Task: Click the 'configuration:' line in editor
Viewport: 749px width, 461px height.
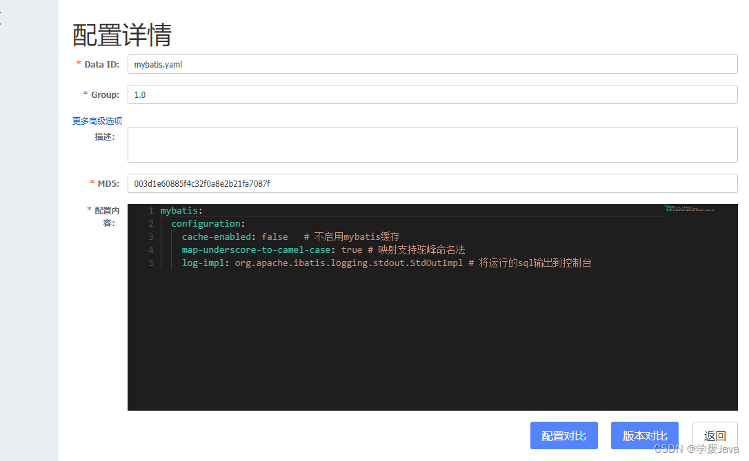Action: pyautogui.click(x=208, y=223)
